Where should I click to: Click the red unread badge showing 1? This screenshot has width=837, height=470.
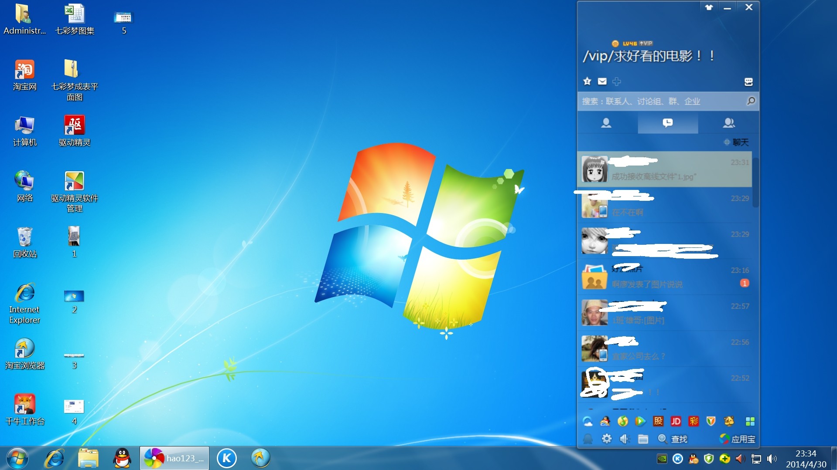(x=745, y=284)
